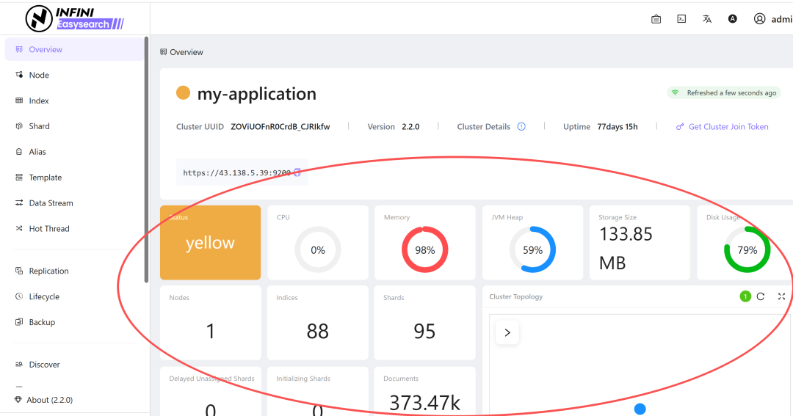The height and width of the screenshot is (416, 793).
Task: Click the Uptime 77days 15h text
Action: pyautogui.click(x=601, y=127)
